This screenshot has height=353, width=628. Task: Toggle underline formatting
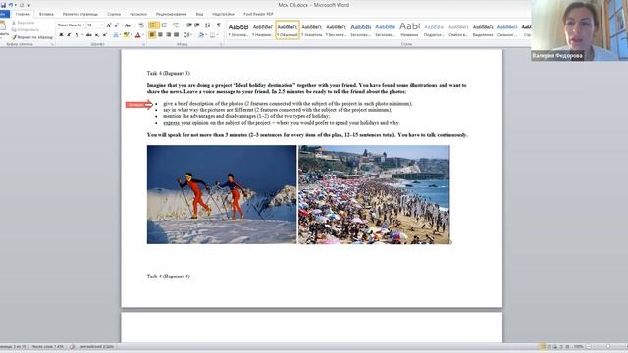click(x=78, y=35)
